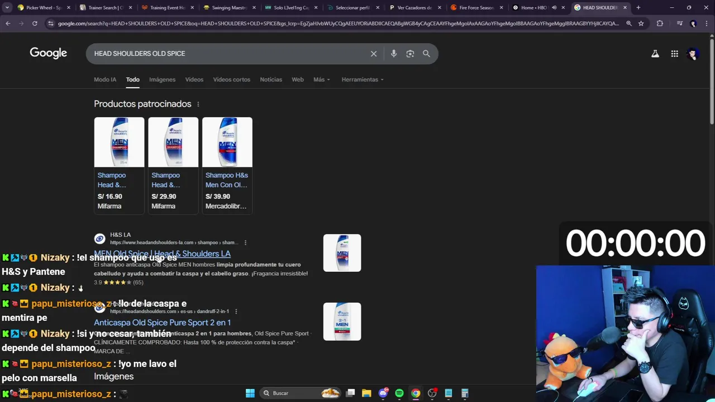This screenshot has width=715, height=402.
Task: Switch to Imágenes results tab
Action: (162, 79)
